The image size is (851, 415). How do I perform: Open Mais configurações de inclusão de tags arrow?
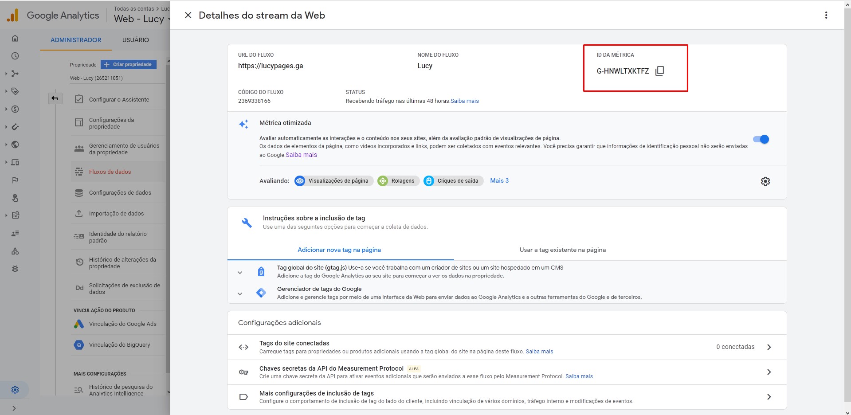pos(769,397)
